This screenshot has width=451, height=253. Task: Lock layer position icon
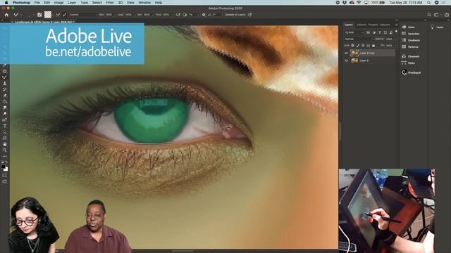coord(363,46)
